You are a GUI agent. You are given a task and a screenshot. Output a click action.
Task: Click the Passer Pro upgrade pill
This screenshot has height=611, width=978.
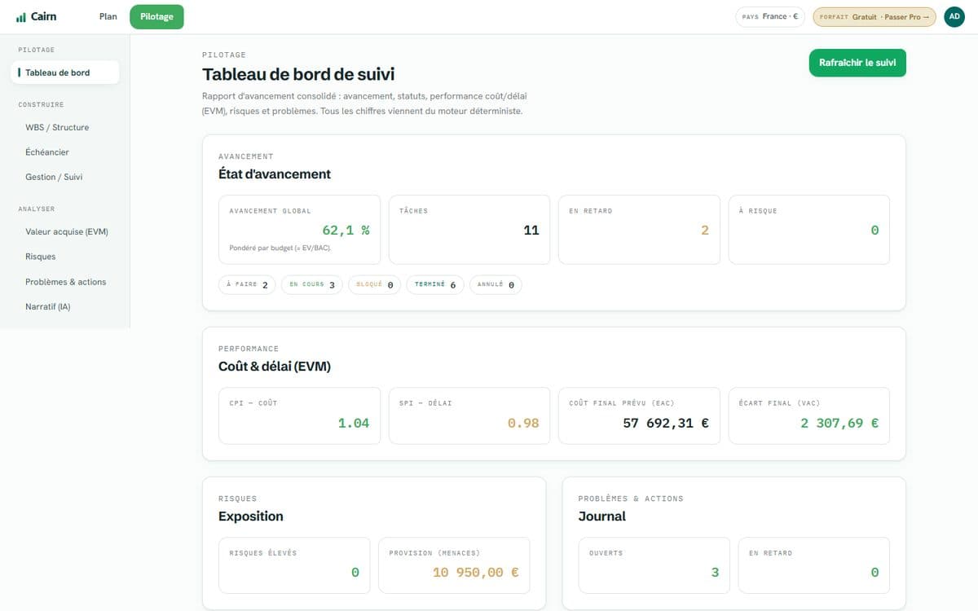coord(874,16)
